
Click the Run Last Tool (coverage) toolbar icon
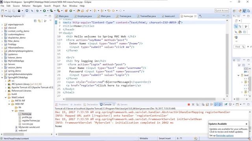51,11
